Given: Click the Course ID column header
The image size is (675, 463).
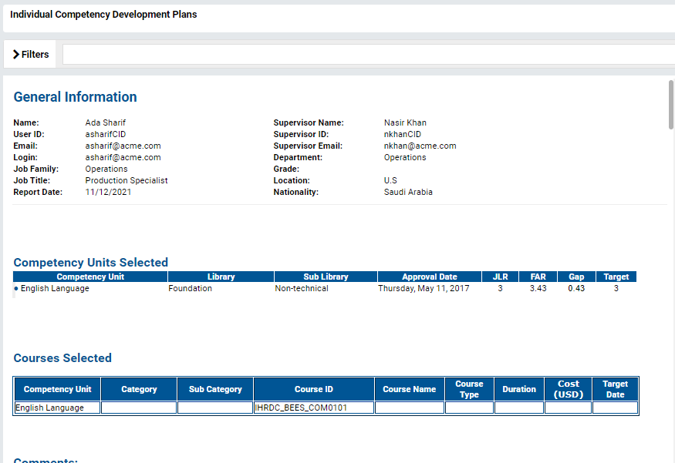Looking at the screenshot, I should pyautogui.click(x=314, y=389).
